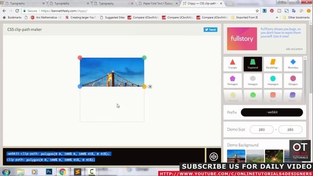Switch to the second Typography tab

click(69, 3)
